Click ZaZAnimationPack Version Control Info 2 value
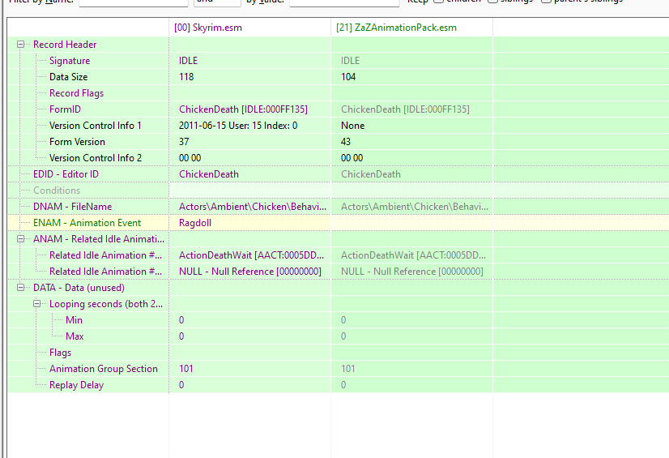 tap(352, 158)
